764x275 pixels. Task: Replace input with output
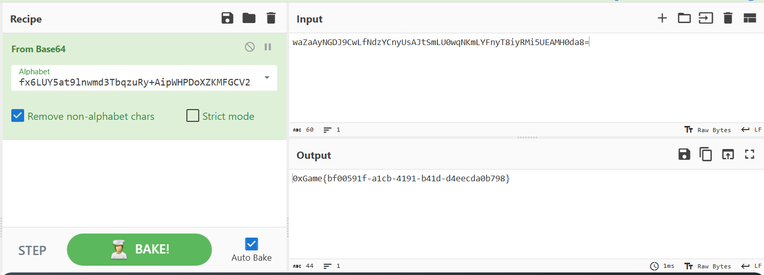tap(728, 154)
